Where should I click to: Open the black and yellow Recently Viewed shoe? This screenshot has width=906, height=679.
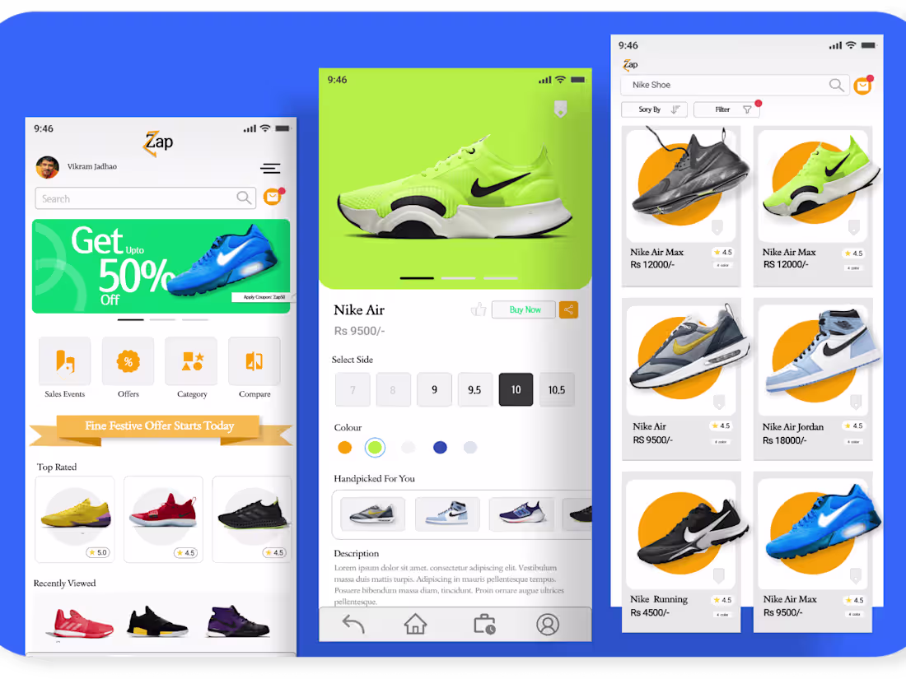tap(157, 621)
